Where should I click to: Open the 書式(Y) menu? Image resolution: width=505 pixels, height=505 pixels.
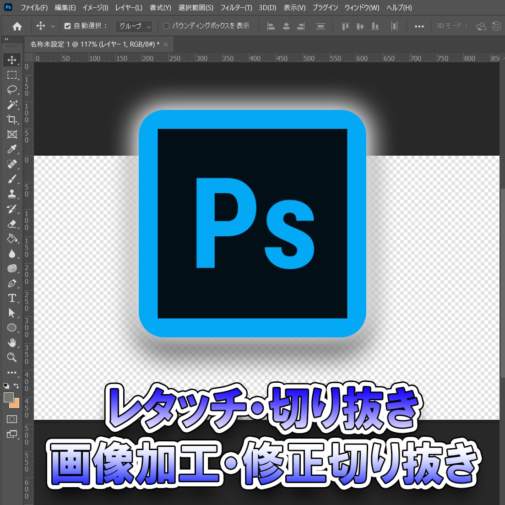[x=160, y=8]
